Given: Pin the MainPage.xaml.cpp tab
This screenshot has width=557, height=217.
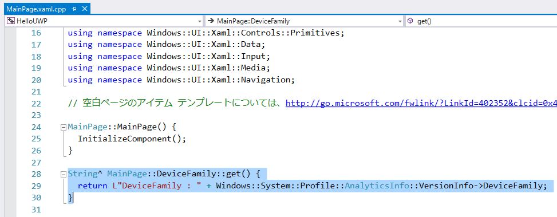Looking at the screenshot, I should [74, 10].
